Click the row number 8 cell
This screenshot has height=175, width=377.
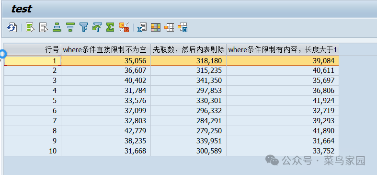33,131
